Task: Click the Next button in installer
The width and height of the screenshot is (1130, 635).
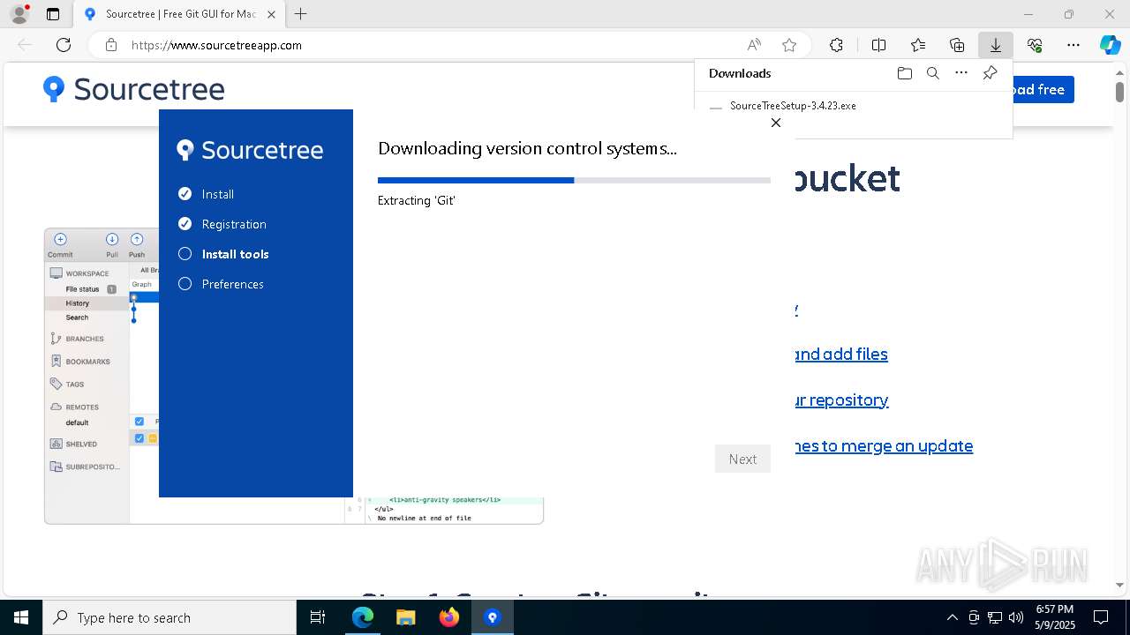Action: tap(742, 459)
